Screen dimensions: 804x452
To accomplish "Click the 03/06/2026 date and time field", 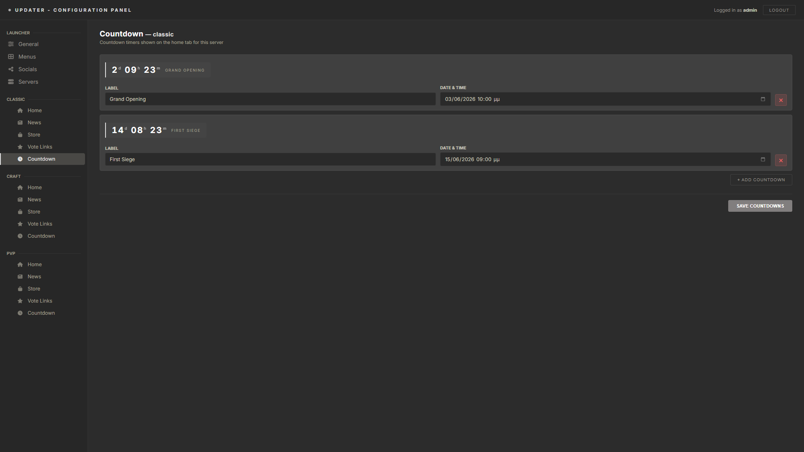I will tap(605, 99).
